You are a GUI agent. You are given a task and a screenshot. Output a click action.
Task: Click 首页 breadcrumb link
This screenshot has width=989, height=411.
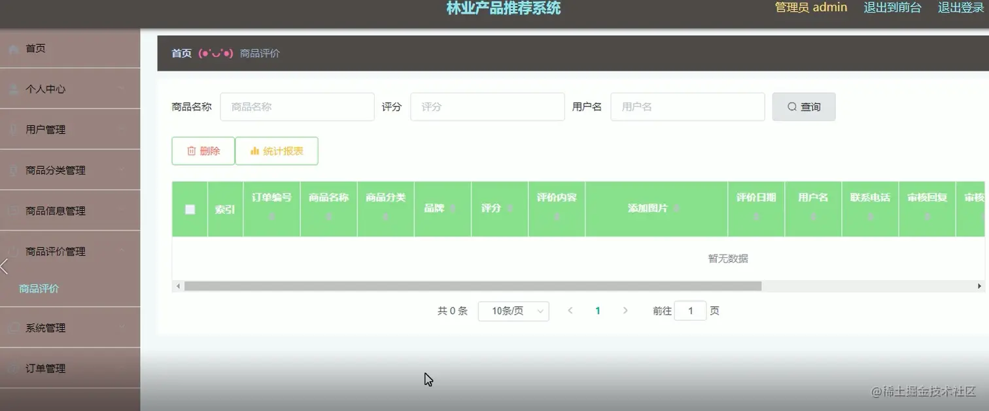point(181,54)
